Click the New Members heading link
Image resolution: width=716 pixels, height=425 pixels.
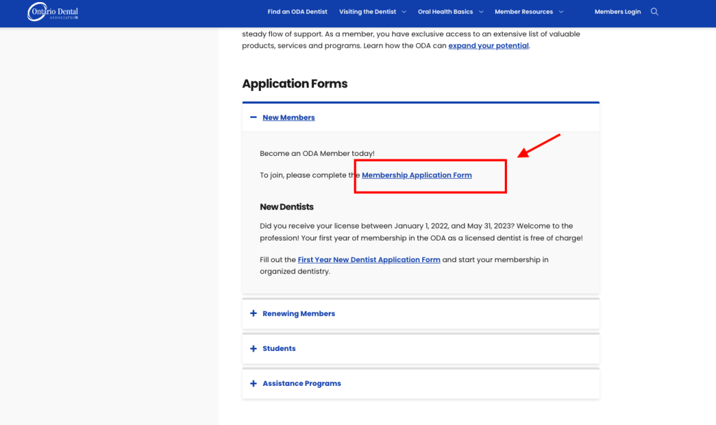click(289, 117)
